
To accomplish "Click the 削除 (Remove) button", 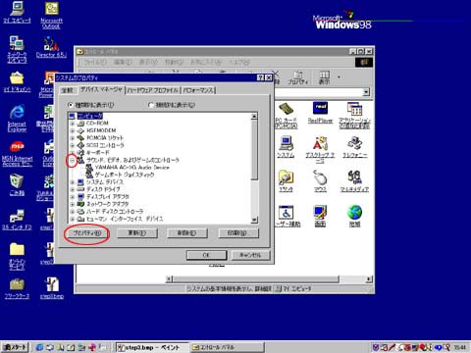I will (187, 233).
